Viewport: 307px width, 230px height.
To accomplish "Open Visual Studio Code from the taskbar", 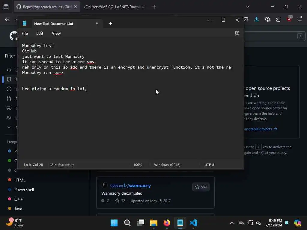I will pyautogui.click(x=193, y=223).
